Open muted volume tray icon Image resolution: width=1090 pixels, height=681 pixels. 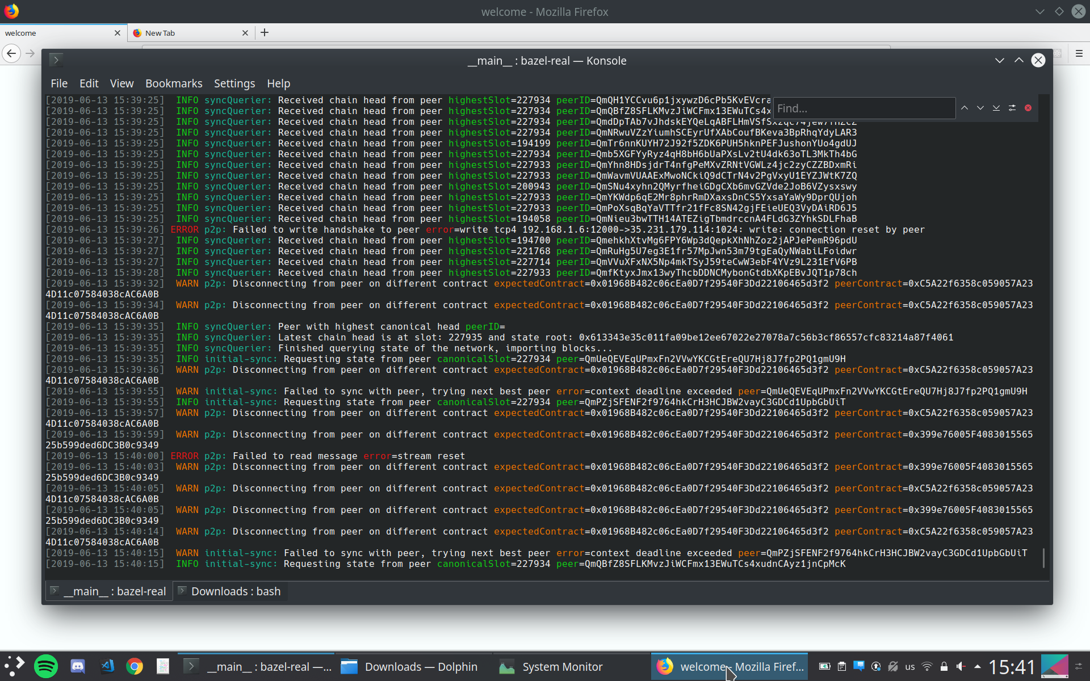tap(961, 666)
